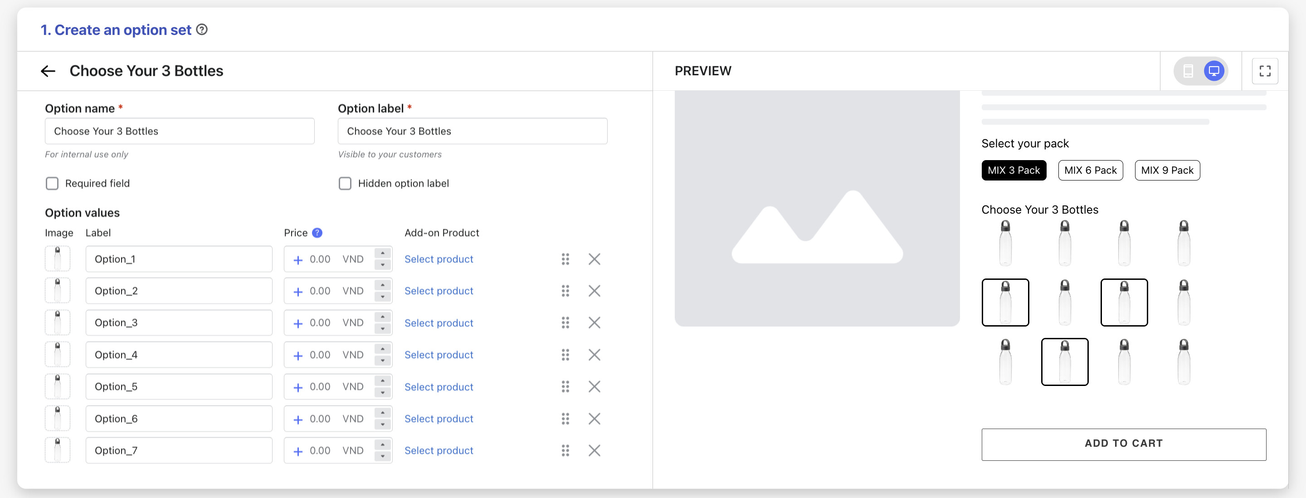Click the Price help tooltip icon
Screen dimensions: 1306x498
[317, 233]
